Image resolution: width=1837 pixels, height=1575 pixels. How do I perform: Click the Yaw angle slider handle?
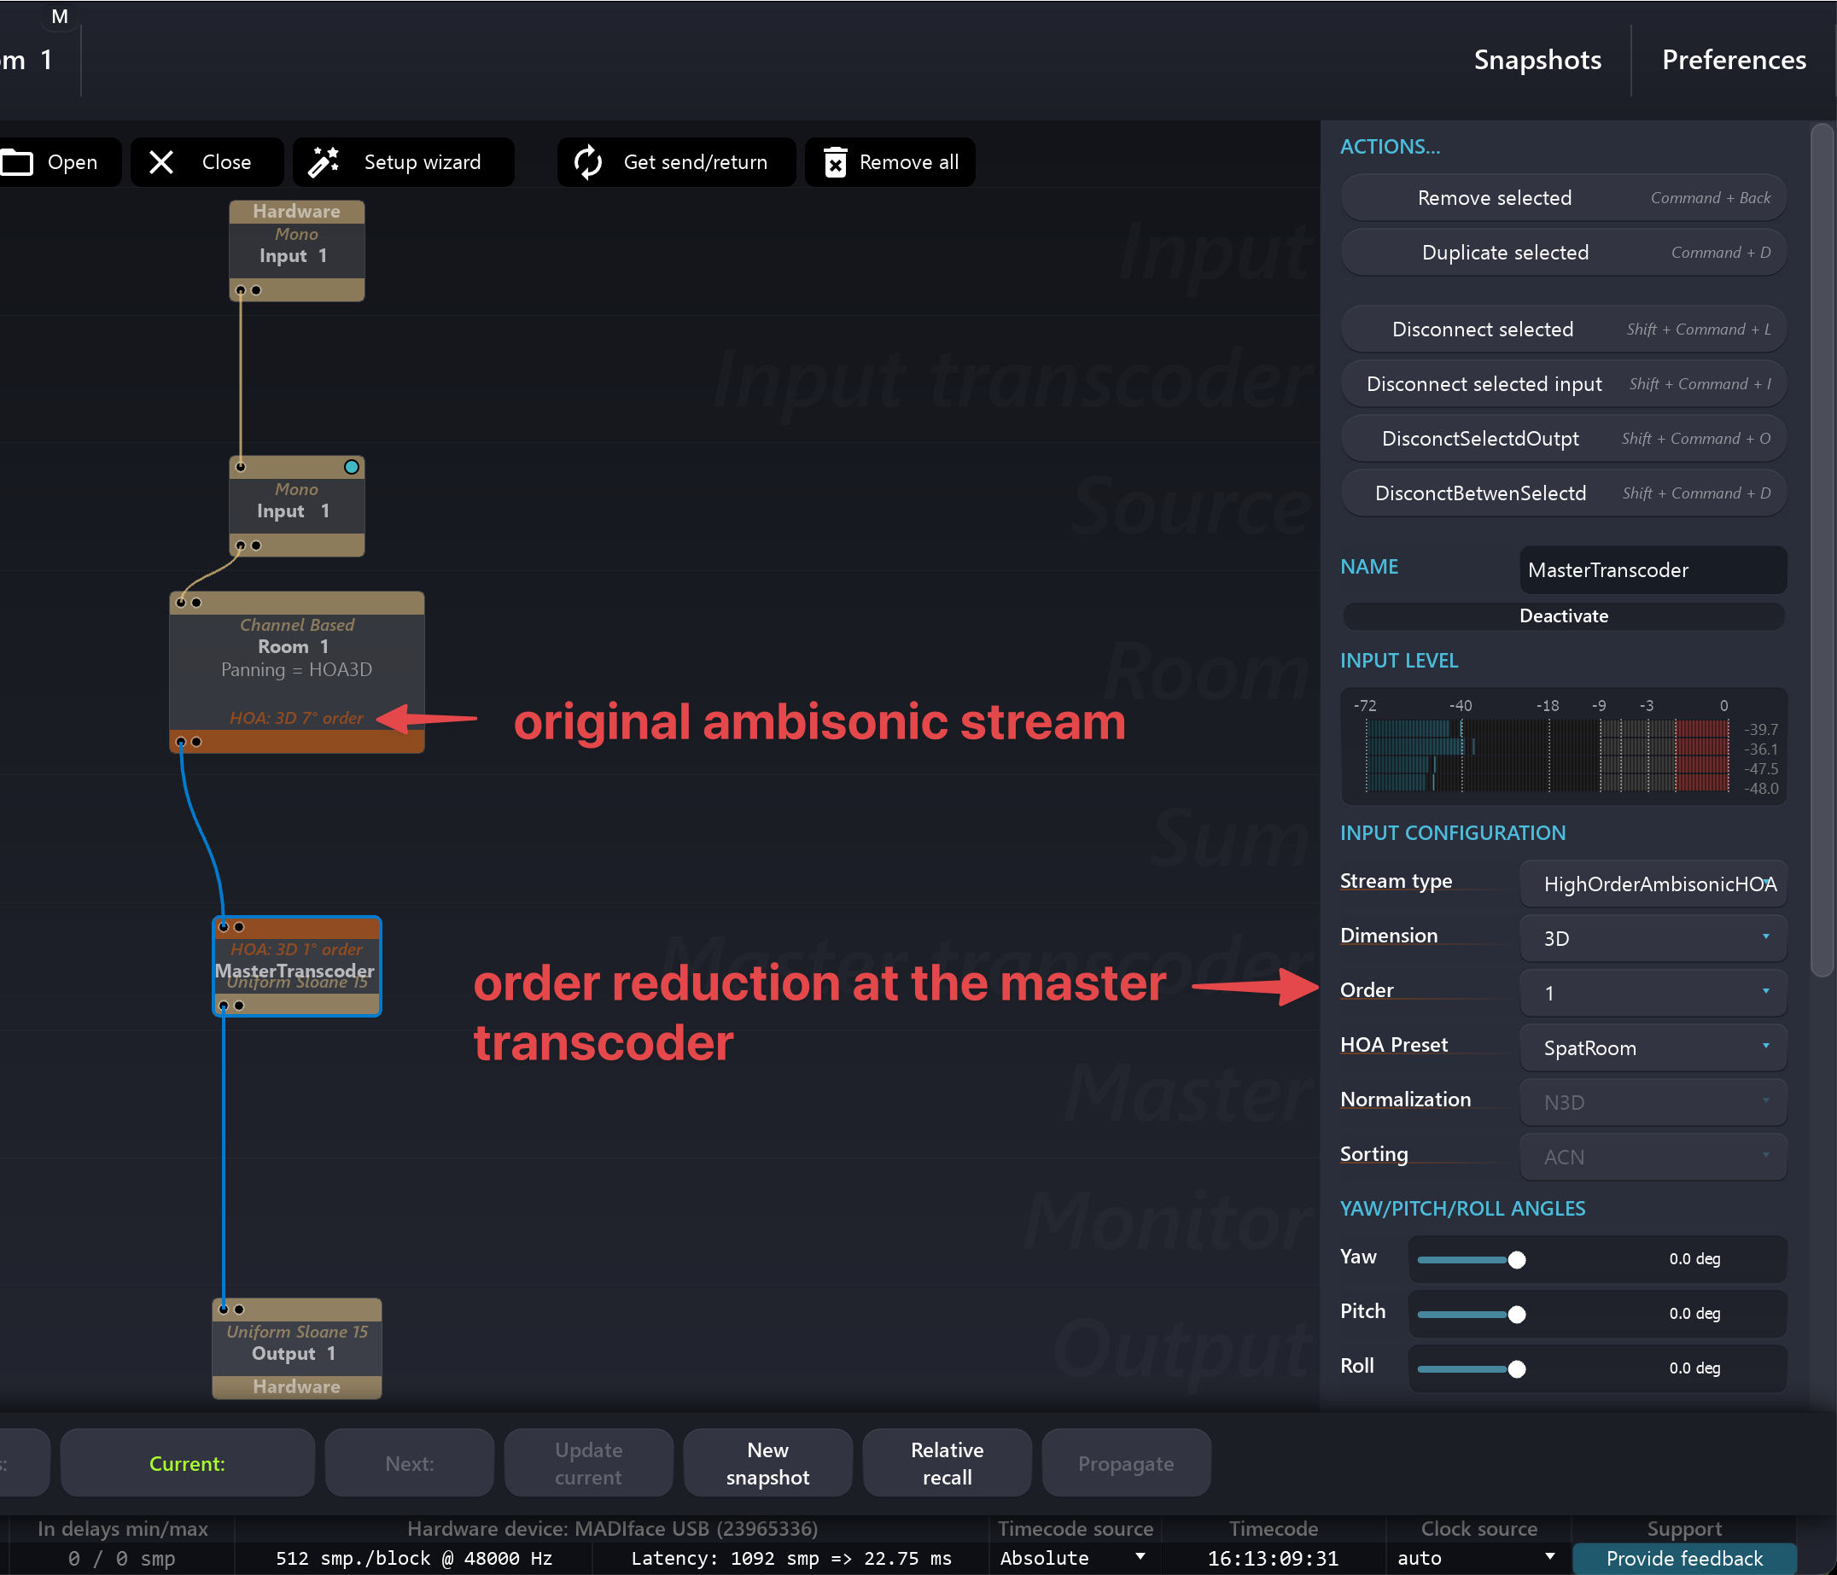coord(1516,1259)
